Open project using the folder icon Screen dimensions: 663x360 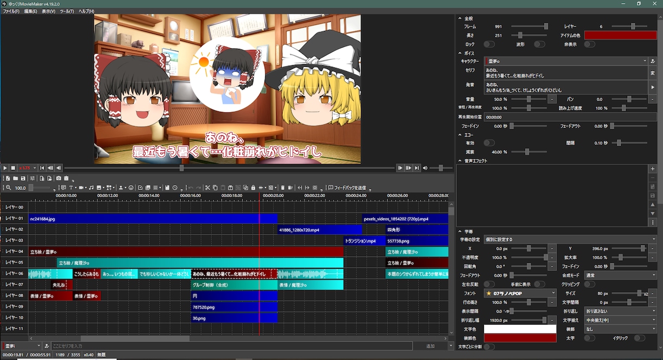click(x=15, y=178)
